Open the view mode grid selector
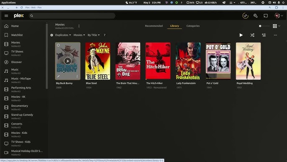287x162 pixels. (x=277, y=26)
